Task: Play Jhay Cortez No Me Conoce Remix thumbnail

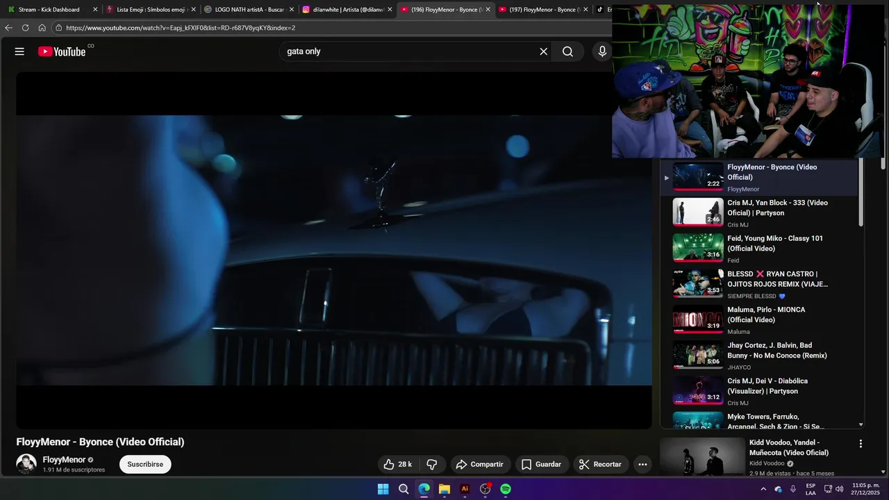Action: click(698, 355)
